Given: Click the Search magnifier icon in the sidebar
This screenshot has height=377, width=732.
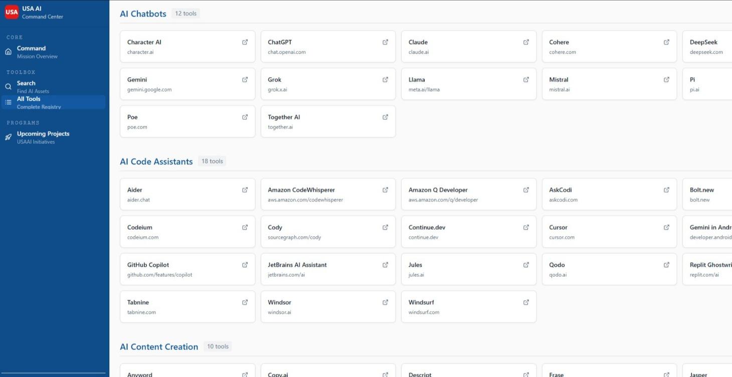Looking at the screenshot, I should [8, 86].
